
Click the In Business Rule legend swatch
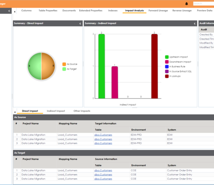point(167,66)
